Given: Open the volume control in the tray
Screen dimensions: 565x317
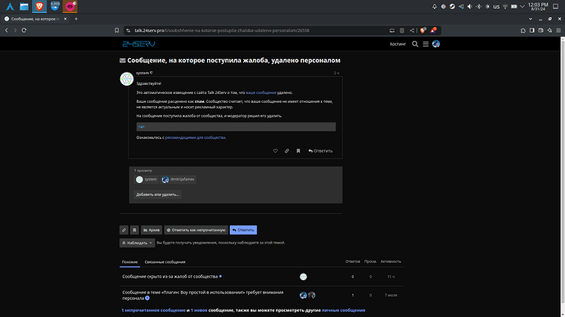Looking at the screenshot, I should point(469,7).
